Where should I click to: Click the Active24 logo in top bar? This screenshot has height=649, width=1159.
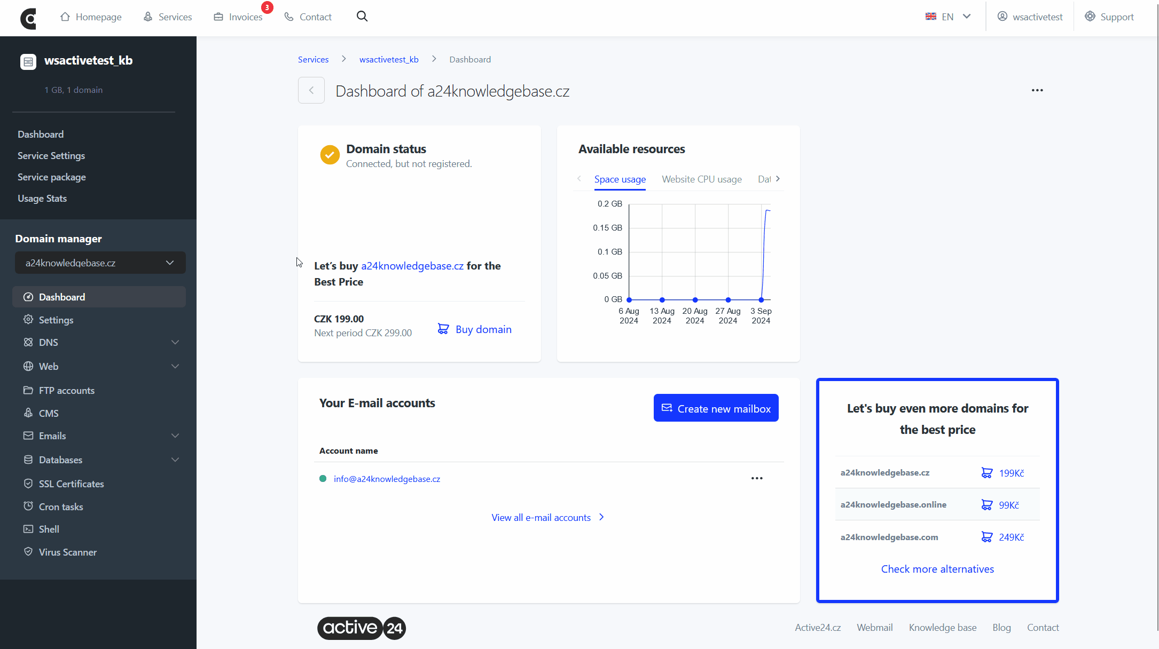(28, 18)
